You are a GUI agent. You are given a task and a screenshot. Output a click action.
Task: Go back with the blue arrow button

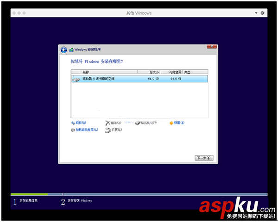64,50
